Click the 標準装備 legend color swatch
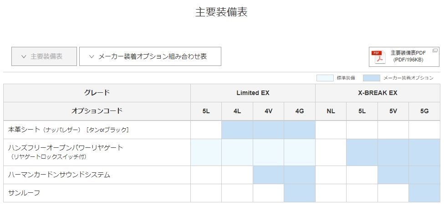The image size is (444, 206). point(325,78)
